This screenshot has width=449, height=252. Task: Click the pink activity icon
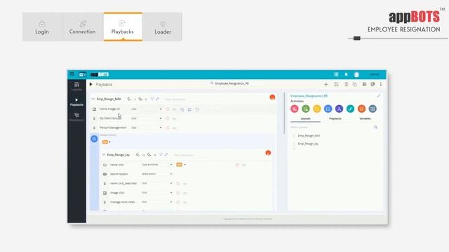(x=295, y=108)
